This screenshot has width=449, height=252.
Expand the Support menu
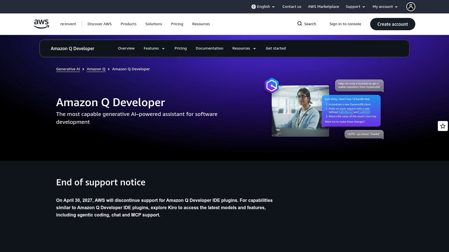(355, 7)
